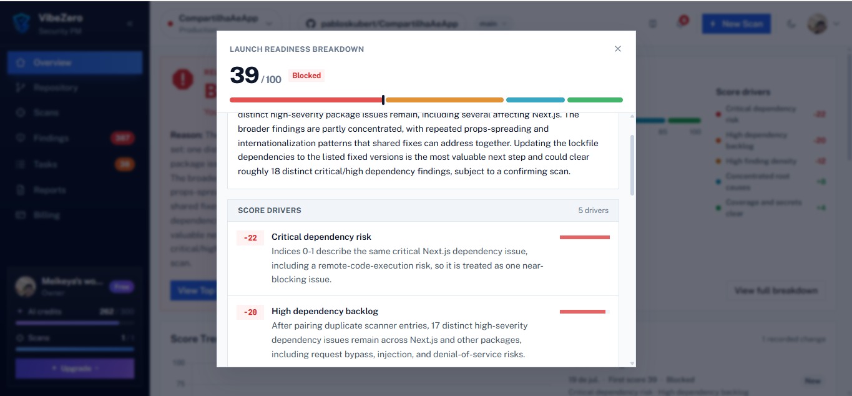Toggle dark mode moon icon
The image size is (852, 396).
(x=791, y=24)
